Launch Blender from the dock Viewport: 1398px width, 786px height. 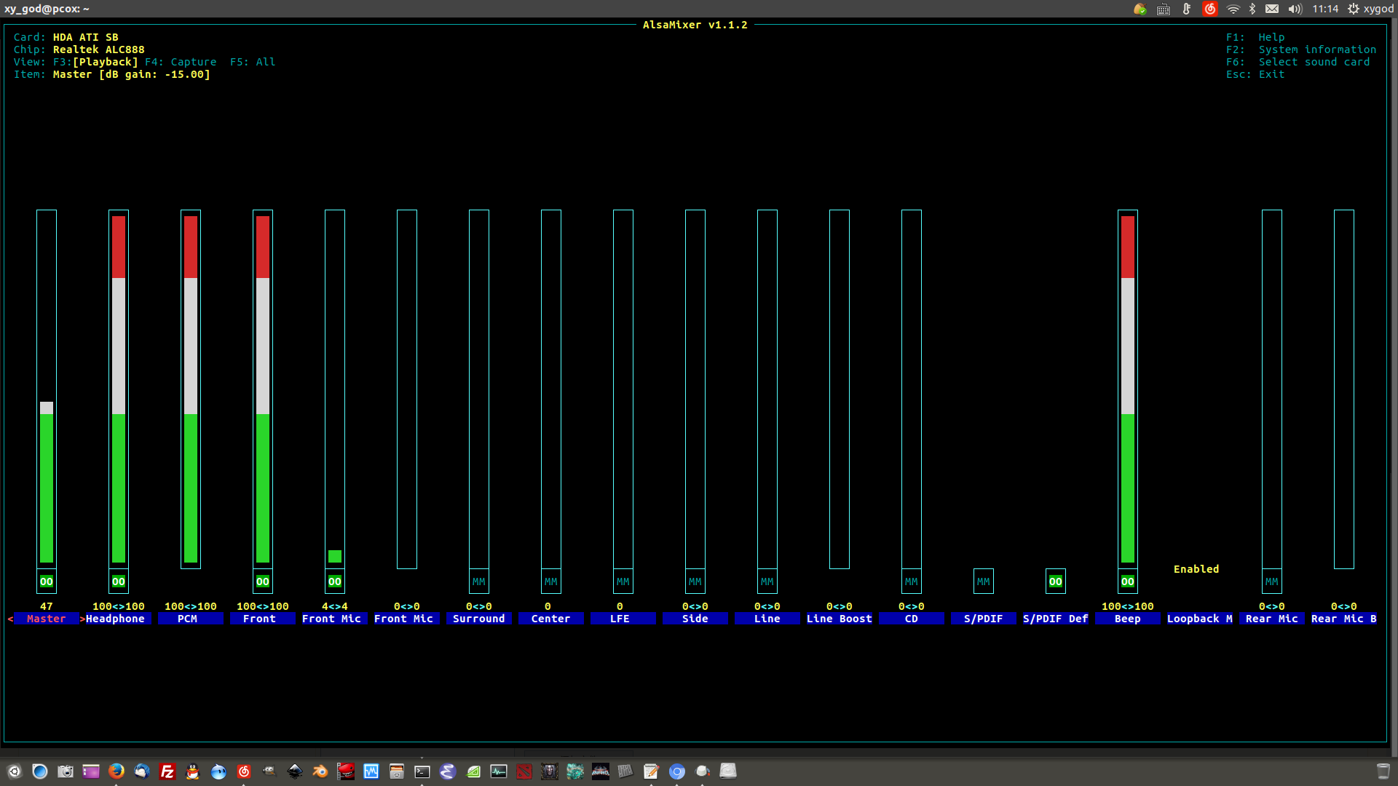pos(320,771)
